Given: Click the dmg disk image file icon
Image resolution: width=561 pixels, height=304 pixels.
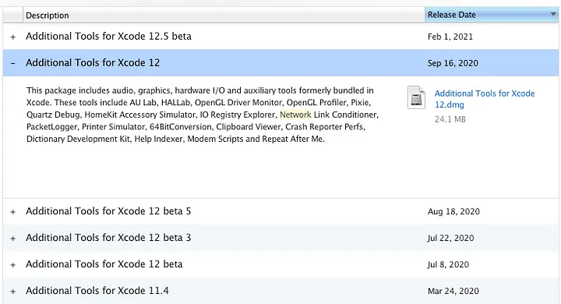Looking at the screenshot, I should [x=416, y=97].
